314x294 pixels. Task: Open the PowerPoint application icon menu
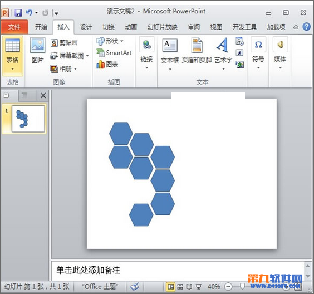tap(5, 13)
